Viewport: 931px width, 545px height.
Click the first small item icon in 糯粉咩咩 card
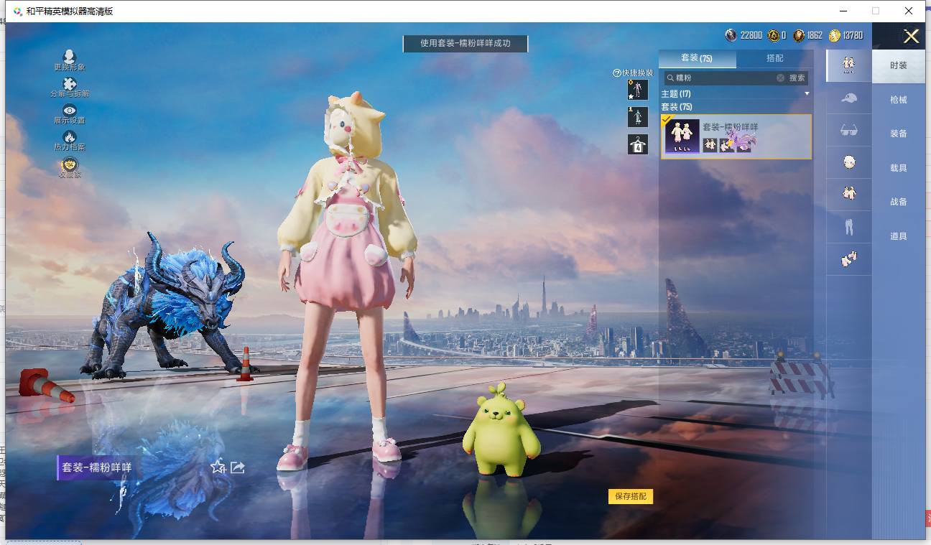(710, 145)
